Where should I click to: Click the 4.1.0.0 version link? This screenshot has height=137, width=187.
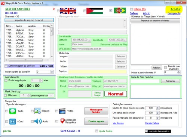coord(175,9)
